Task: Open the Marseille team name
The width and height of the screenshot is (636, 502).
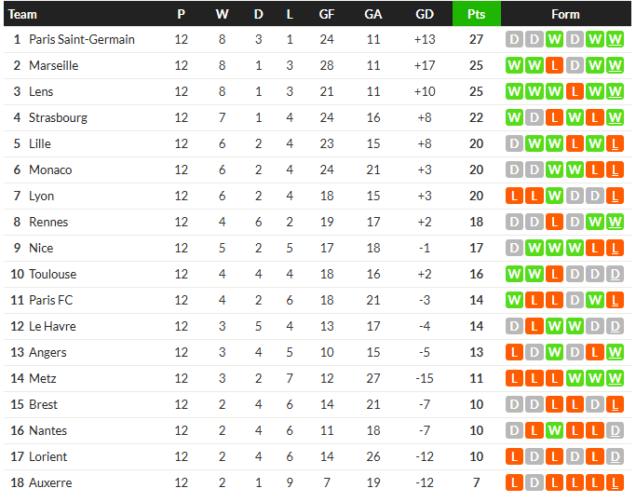Action: pos(53,65)
